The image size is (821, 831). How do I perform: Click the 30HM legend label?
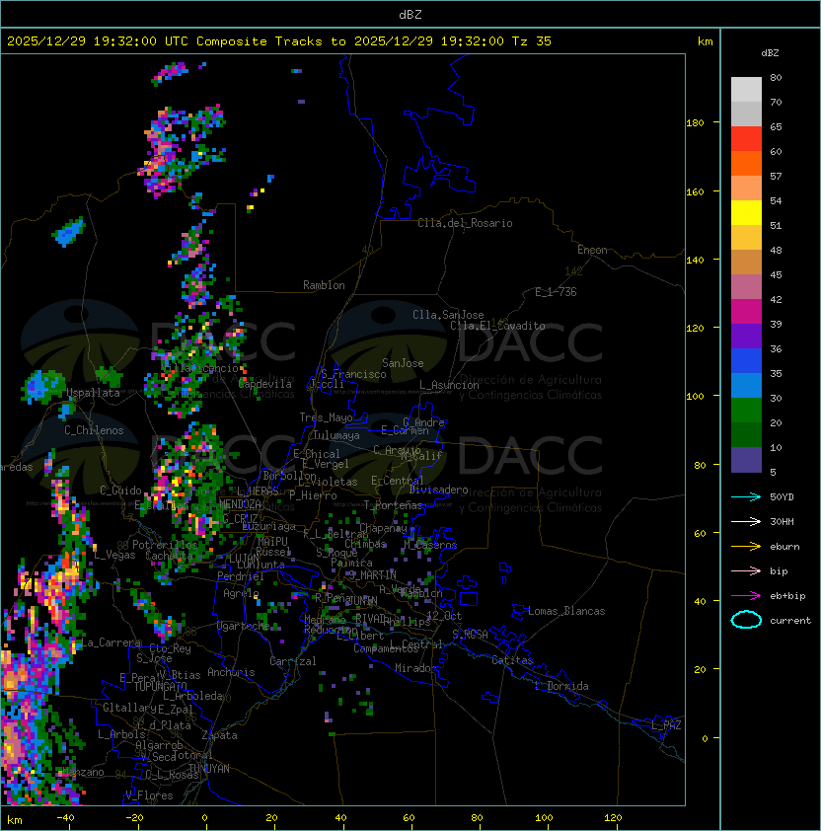pyautogui.click(x=782, y=521)
